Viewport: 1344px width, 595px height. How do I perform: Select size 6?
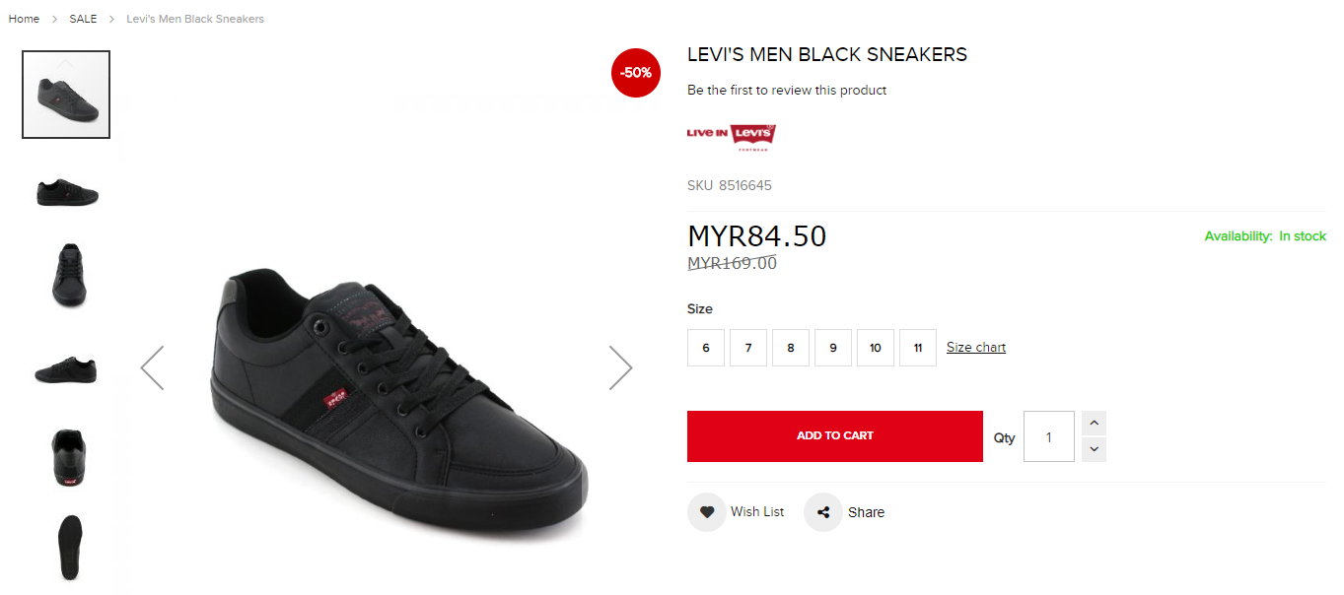pos(706,348)
